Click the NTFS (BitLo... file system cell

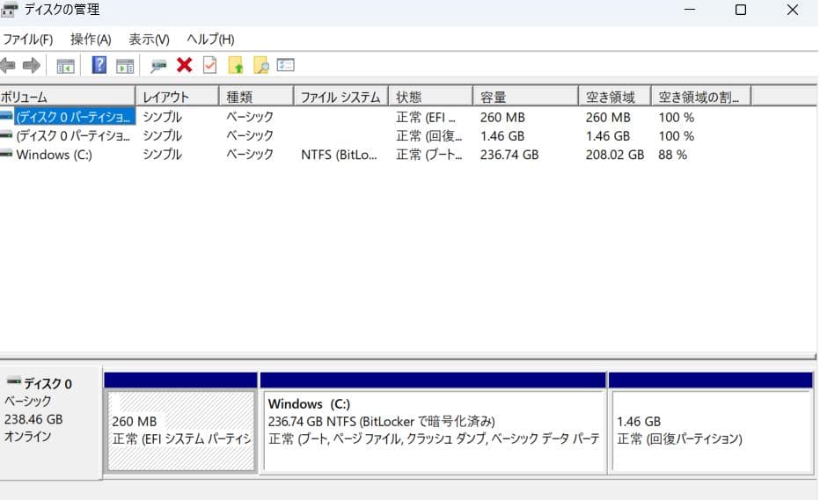tap(339, 155)
